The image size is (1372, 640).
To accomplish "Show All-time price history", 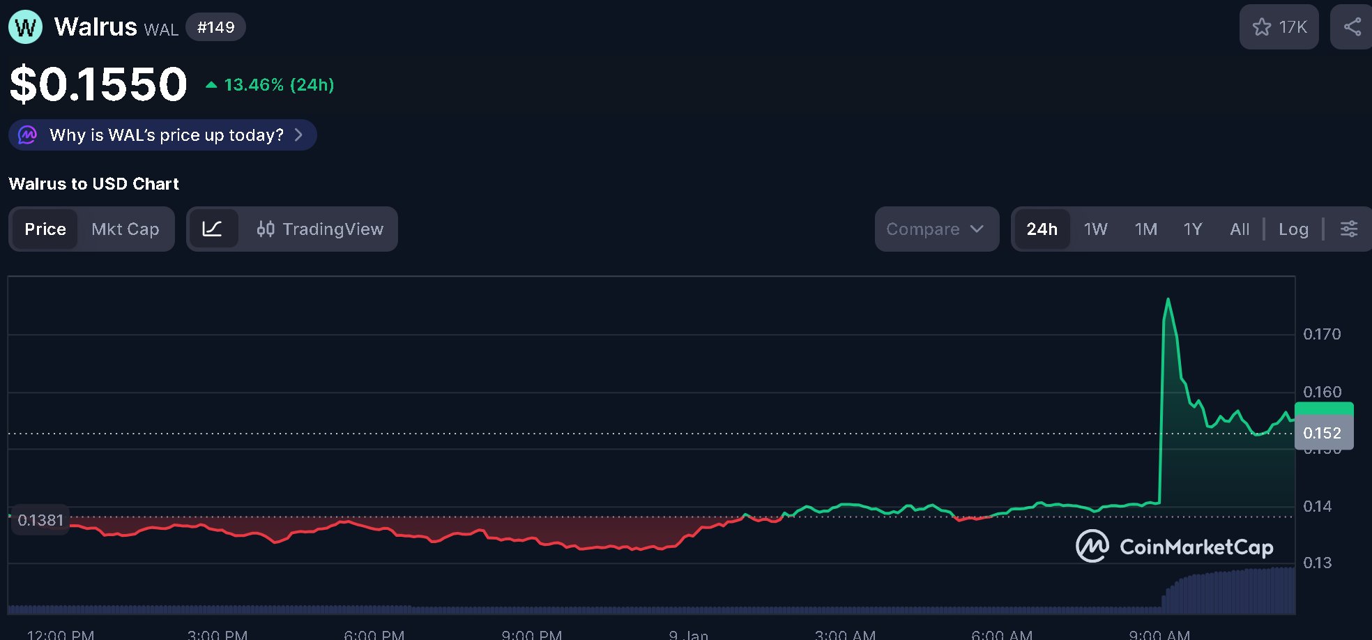I will point(1239,229).
